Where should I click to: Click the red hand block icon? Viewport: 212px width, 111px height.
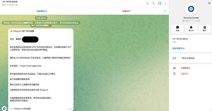pos(175,74)
